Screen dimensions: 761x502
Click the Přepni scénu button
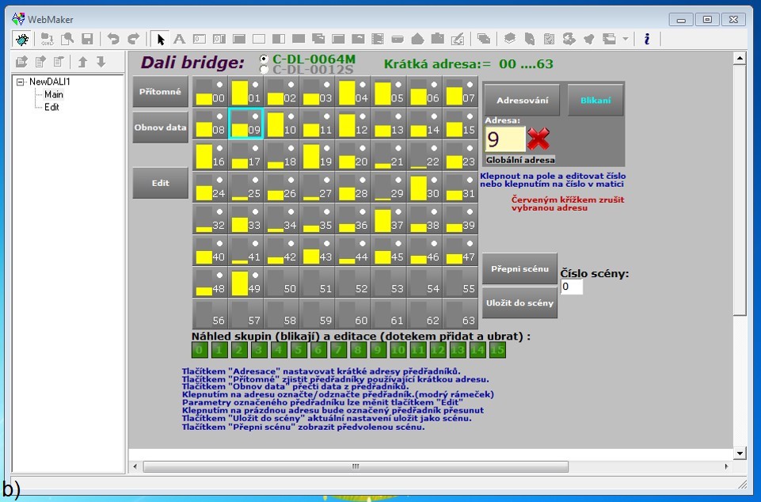[519, 268]
